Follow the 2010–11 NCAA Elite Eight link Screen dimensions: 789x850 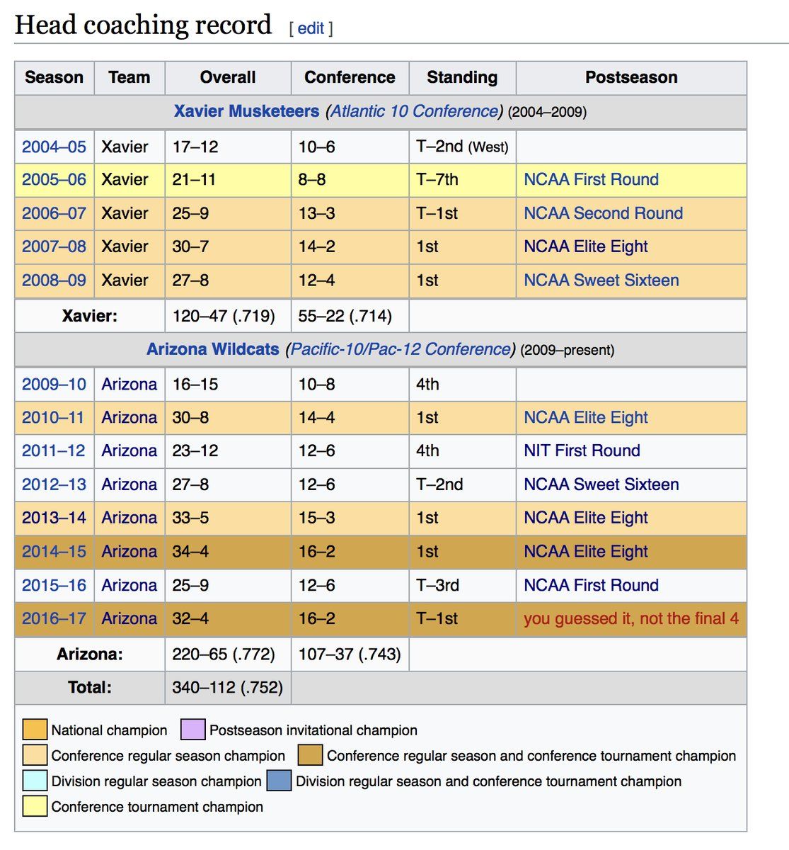pyautogui.click(x=586, y=417)
